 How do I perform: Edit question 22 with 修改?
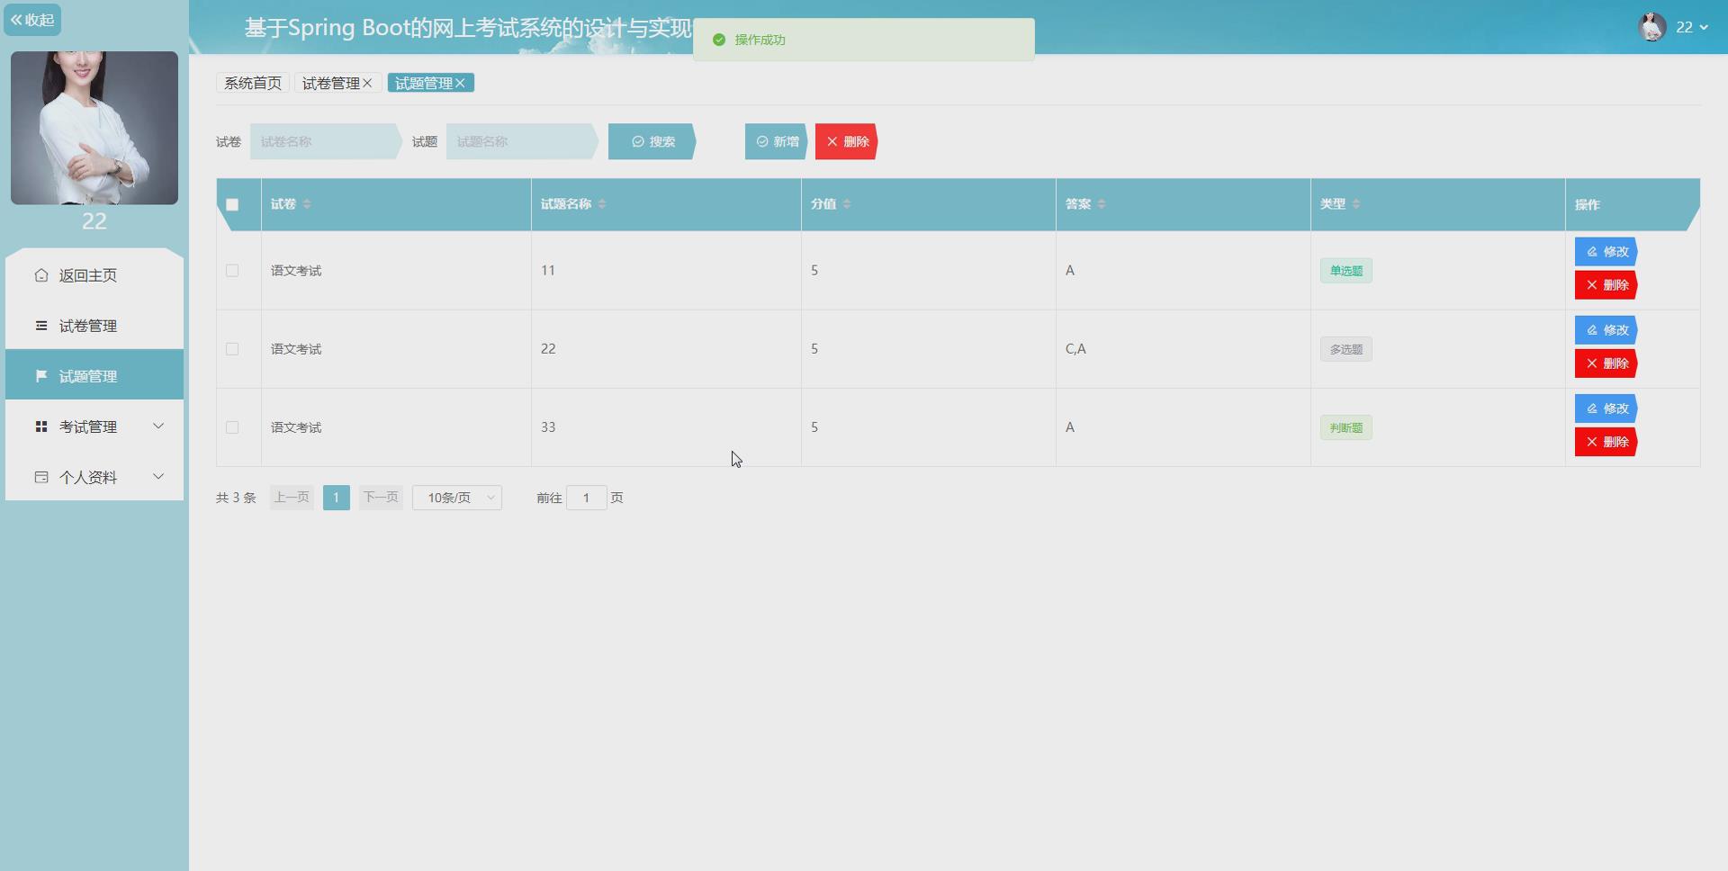pos(1606,330)
